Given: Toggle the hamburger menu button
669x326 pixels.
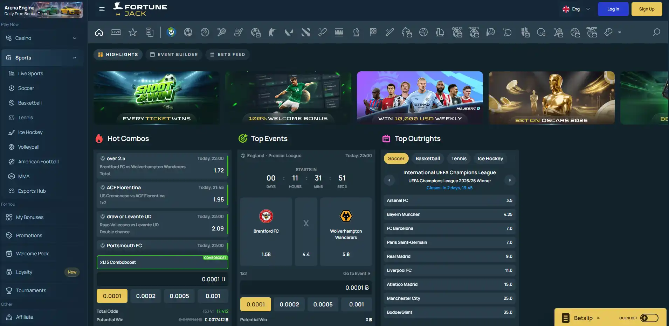Looking at the screenshot, I should pyautogui.click(x=102, y=9).
